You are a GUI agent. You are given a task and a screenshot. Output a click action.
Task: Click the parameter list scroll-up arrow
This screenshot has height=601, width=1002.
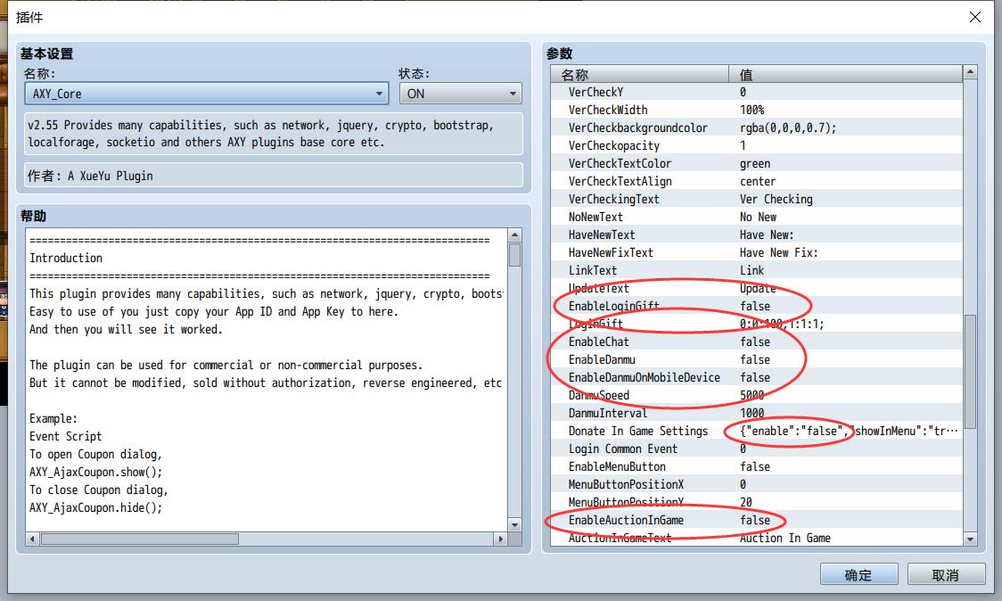[x=970, y=71]
